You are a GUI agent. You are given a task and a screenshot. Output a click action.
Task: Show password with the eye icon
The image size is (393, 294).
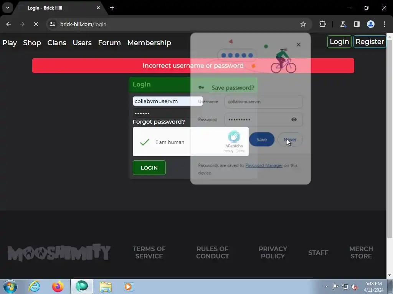294,119
